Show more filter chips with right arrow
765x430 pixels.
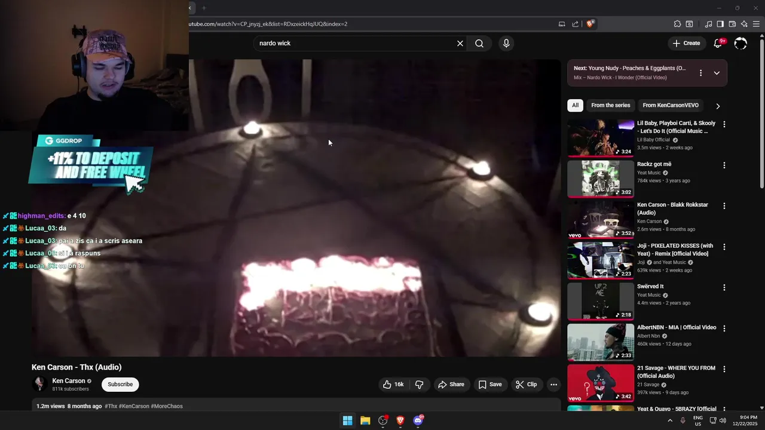click(x=718, y=106)
